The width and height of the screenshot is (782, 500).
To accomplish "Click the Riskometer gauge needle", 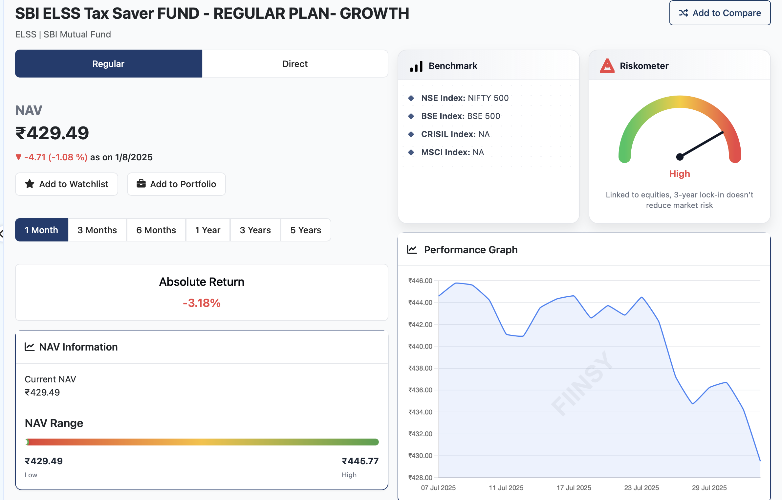I will (x=701, y=145).
